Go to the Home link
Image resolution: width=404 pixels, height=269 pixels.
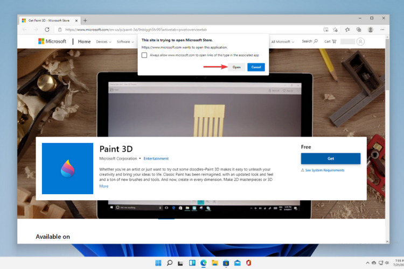click(x=84, y=41)
